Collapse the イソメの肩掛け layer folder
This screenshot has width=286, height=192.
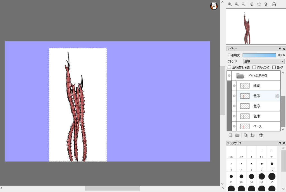[x=240, y=76]
